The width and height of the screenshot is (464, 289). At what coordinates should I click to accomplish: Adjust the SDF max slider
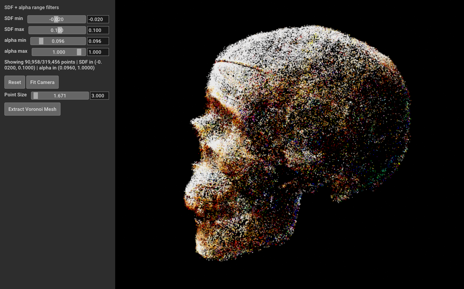pos(57,30)
